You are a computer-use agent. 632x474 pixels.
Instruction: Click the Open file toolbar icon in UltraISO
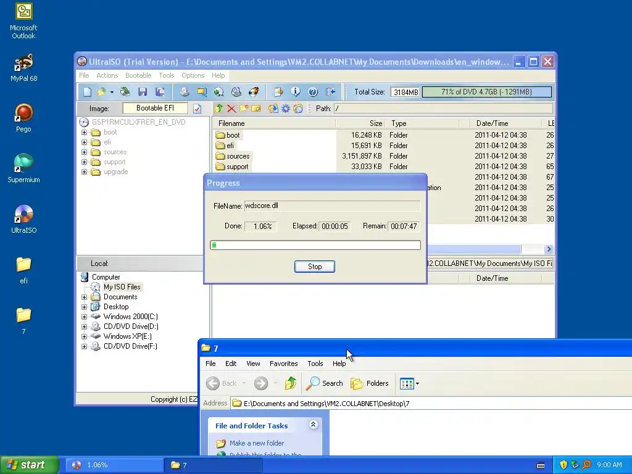[x=101, y=92]
